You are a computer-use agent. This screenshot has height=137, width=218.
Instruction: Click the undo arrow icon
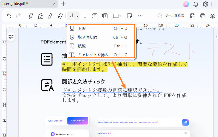9,16
